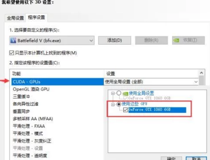210x160 pixels.
Task: Click the NVIDIA logo on restore button
Action: tap(176, 40)
